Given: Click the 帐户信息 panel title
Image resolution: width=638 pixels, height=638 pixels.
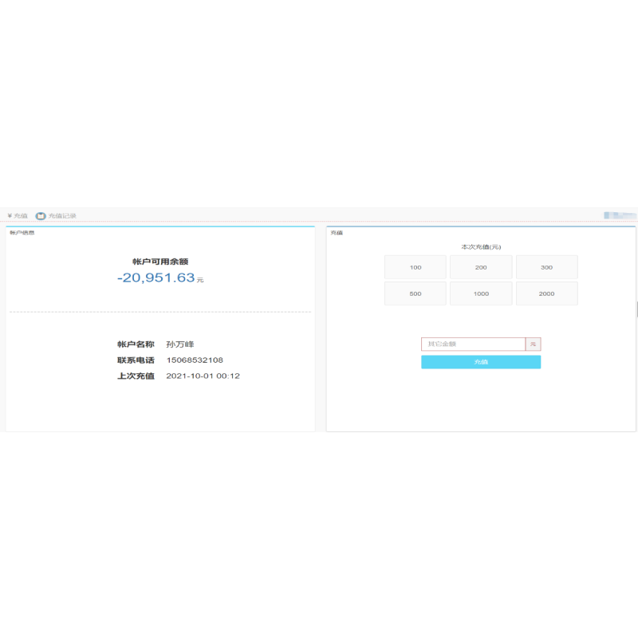Looking at the screenshot, I should 22,233.
